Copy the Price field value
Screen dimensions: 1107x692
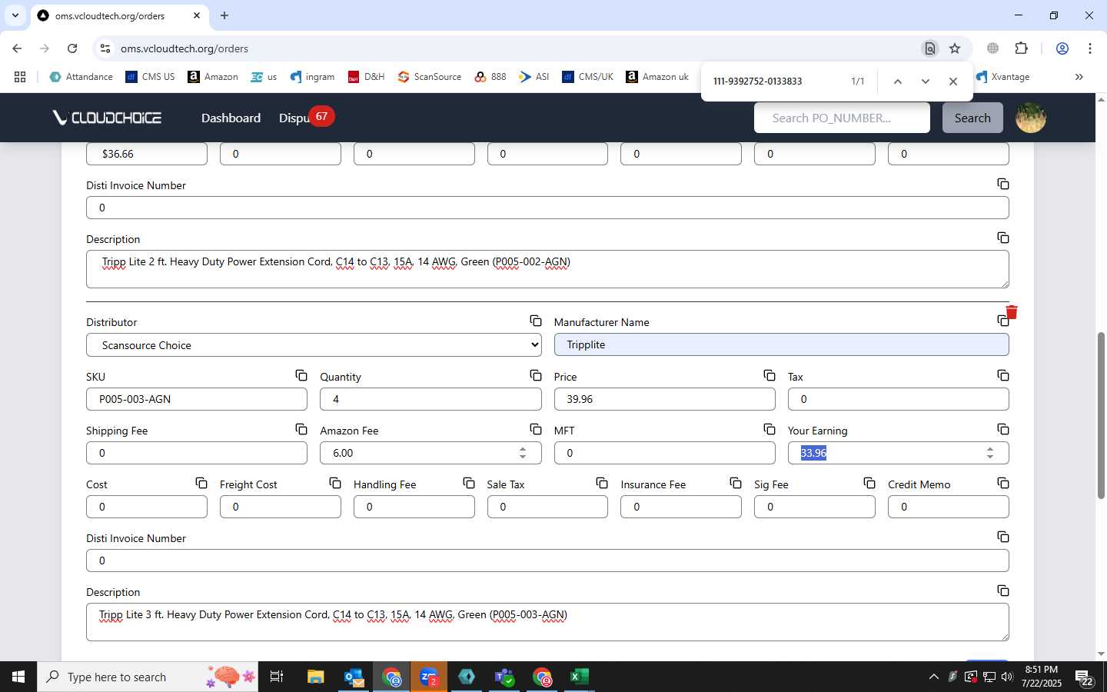(x=770, y=375)
